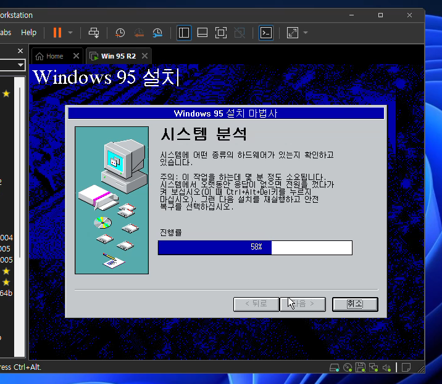Select the library entry ending in 64b
442x384 pixels.
6,293
